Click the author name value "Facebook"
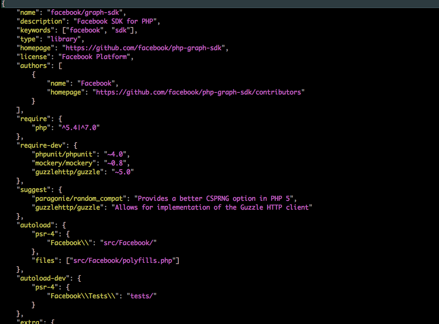Viewport: 439px width, 324px height. [96, 84]
